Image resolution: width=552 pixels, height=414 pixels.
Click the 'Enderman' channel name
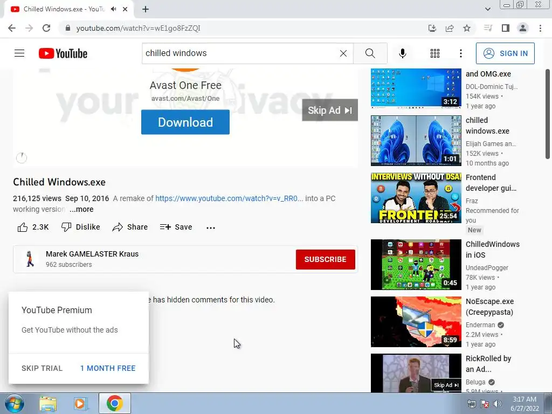click(x=480, y=325)
